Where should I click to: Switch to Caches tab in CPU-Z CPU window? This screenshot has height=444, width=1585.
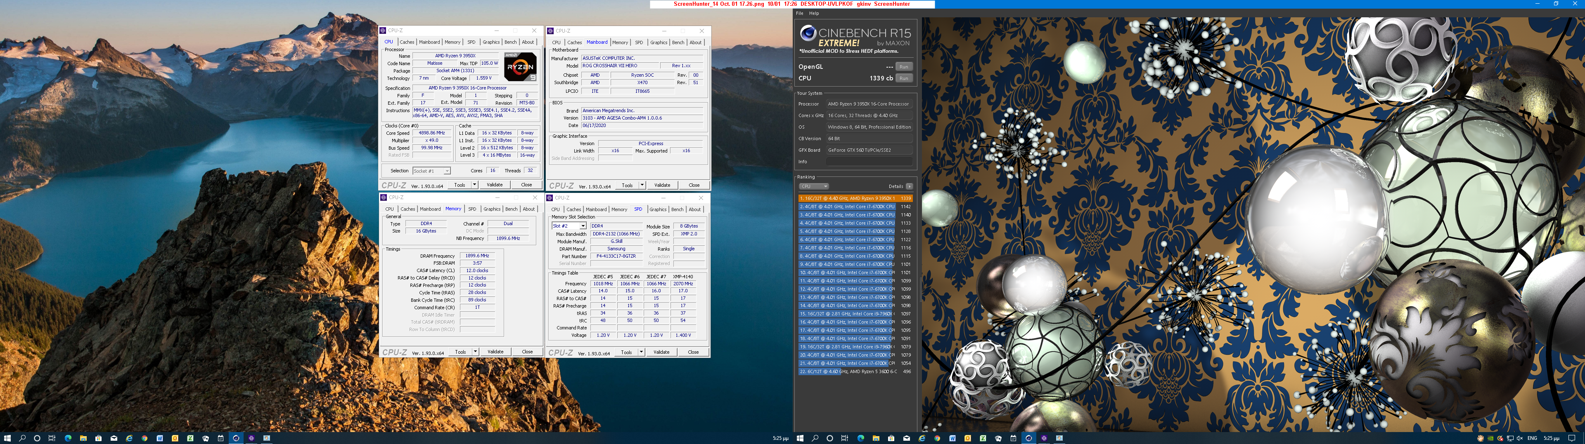pyautogui.click(x=408, y=42)
